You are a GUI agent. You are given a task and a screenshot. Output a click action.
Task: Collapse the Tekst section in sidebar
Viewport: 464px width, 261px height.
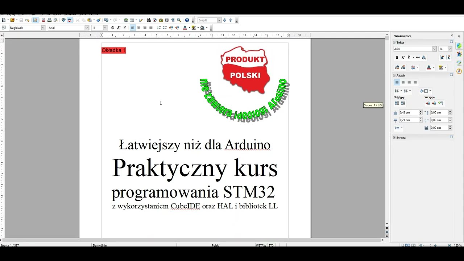(394, 42)
